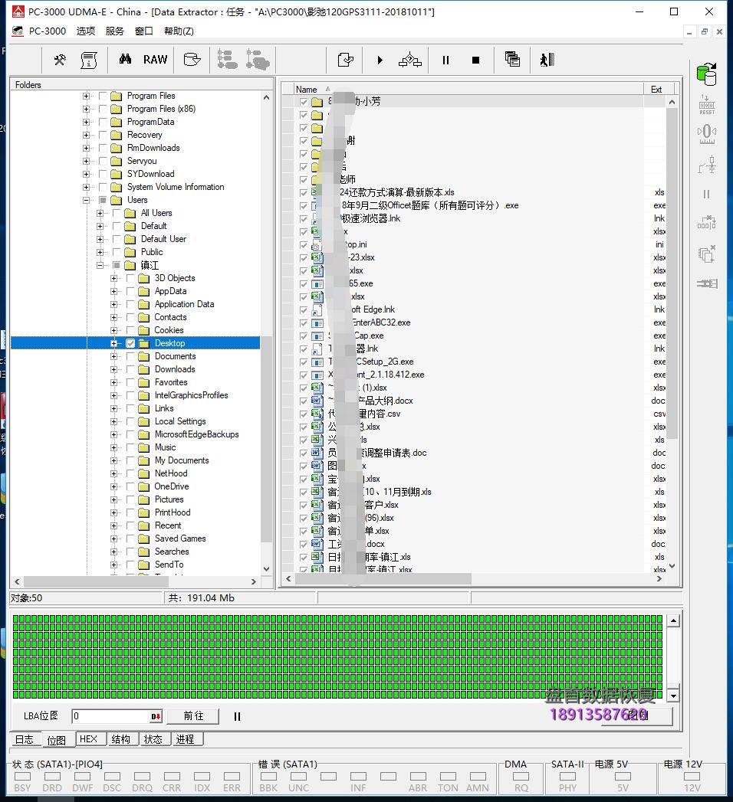The image size is (733, 802).
Task: Uncheck the Edge.lnk file checkbox
Action: pos(304,310)
